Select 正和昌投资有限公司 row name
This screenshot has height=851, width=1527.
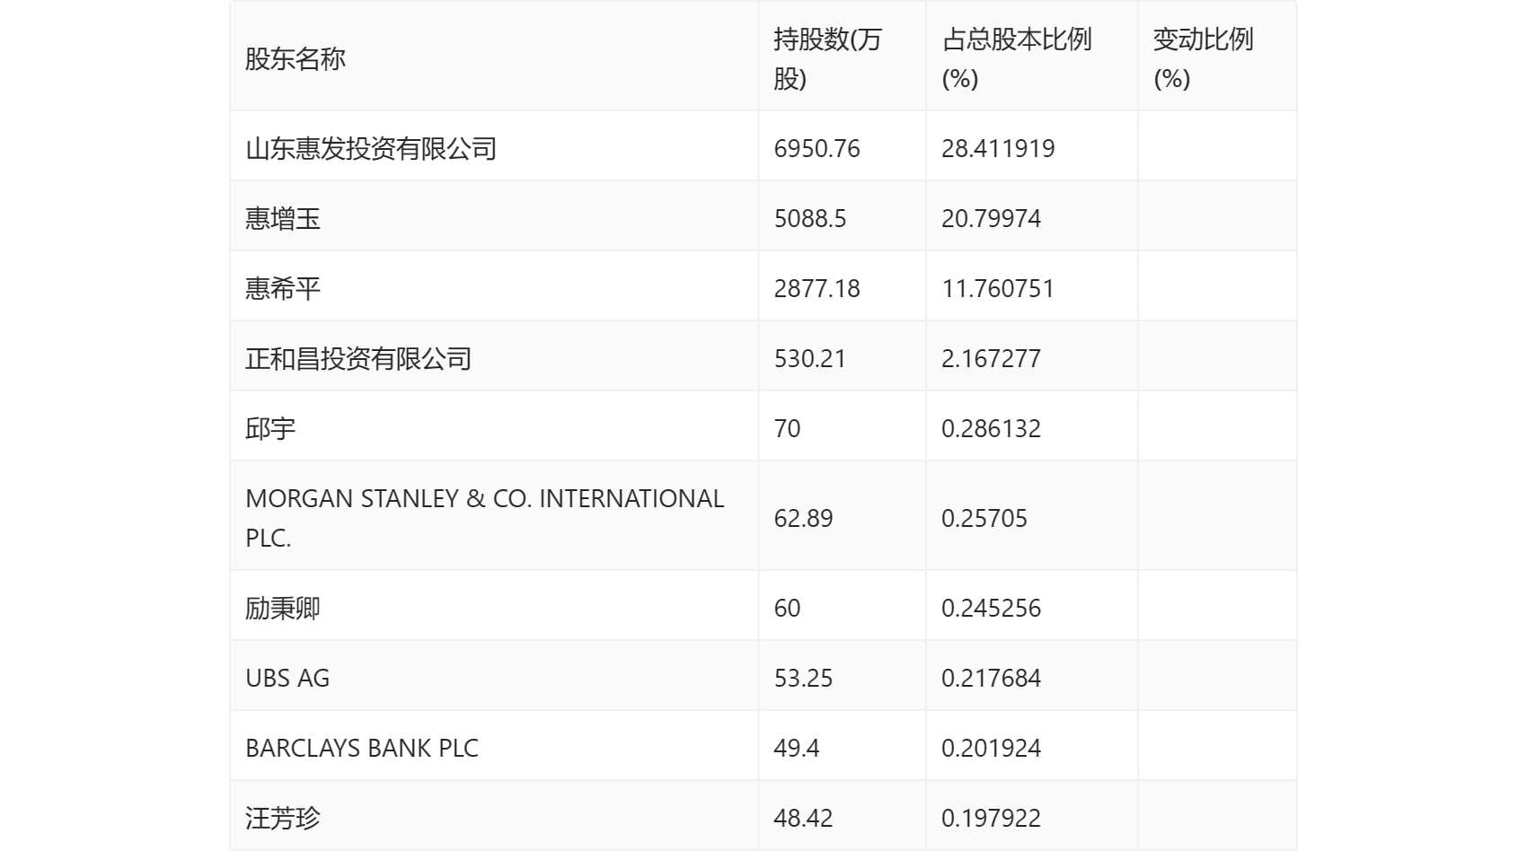[358, 359]
